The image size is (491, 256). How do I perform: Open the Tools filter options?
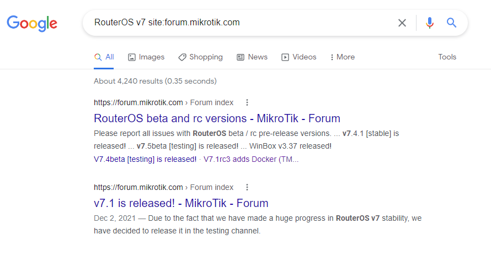[447, 57]
